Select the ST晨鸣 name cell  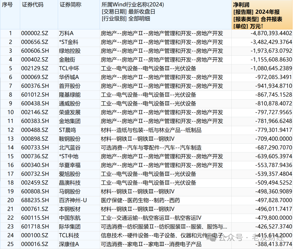tap(79, 130)
